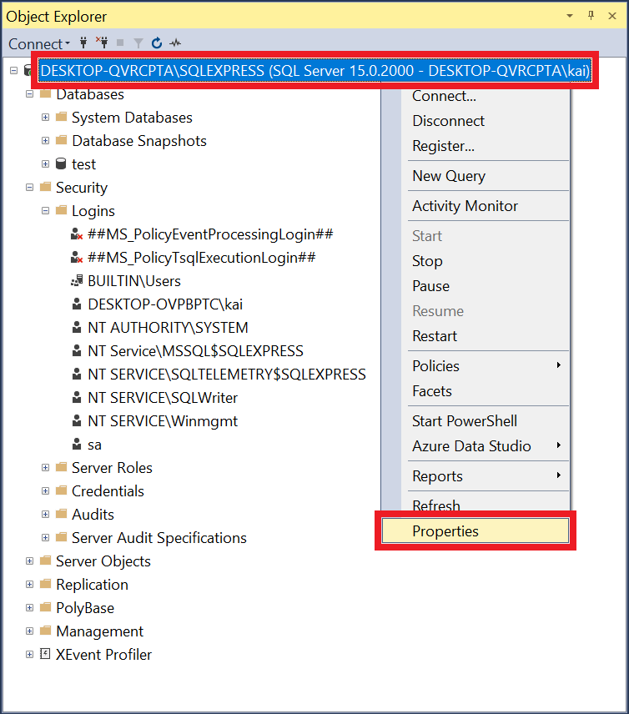Expand the Database Snapshots node

click(x=46, y=141)
